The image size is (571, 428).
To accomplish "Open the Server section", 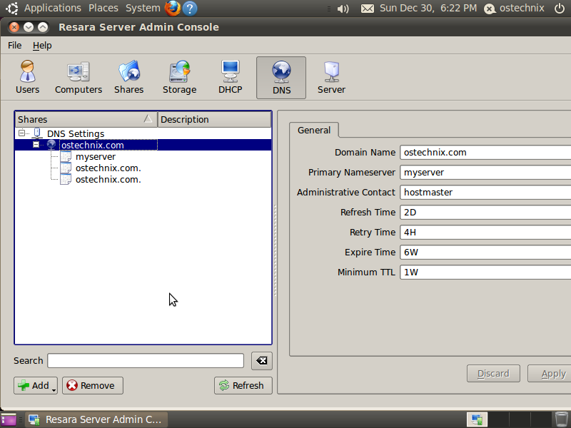I will coord(331,78).
